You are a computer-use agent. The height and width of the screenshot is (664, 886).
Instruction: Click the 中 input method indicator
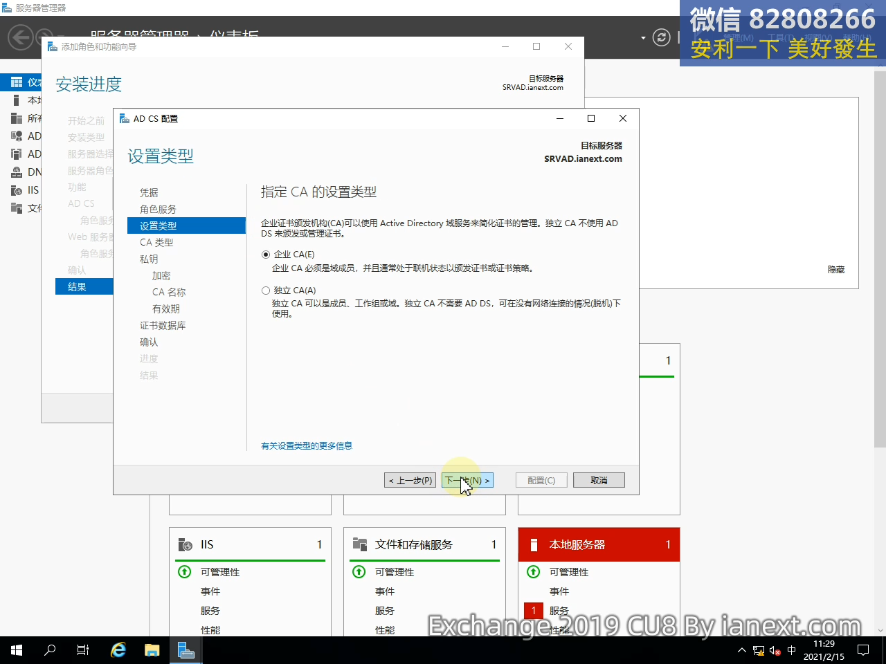point(792,650)
